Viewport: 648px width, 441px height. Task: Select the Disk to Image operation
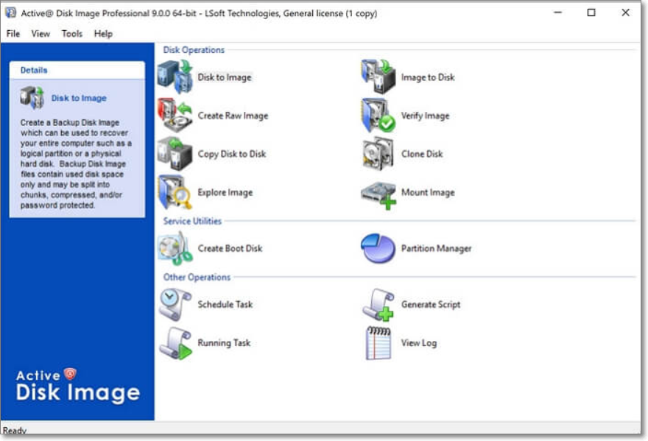pos(225,77)
